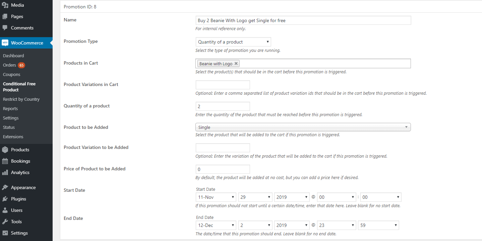The image size is (482, 241).
Task: Remove Beanie with Logo product tag
Action: 236,64
